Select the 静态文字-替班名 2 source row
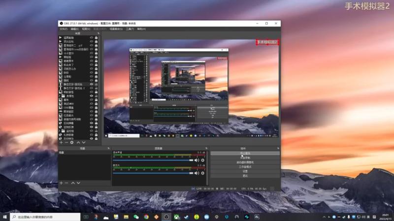The width and height of the screenshot is (394, 221). (x=78, y=88)
